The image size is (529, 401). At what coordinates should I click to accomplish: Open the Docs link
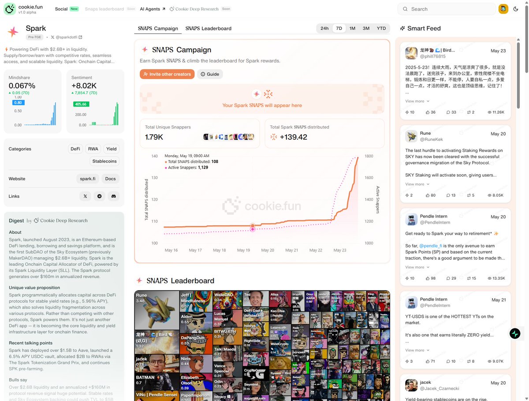pos(110,179)
